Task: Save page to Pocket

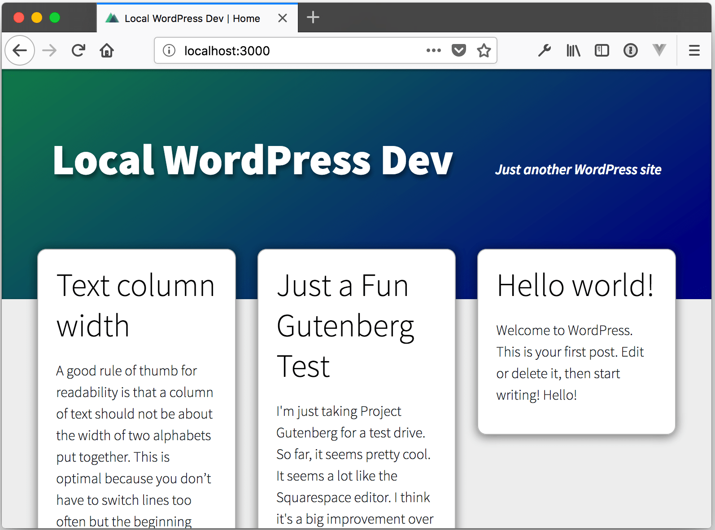Action: 458,50
